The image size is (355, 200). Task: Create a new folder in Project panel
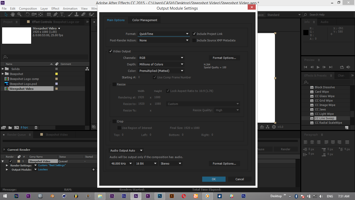[10, 128]
